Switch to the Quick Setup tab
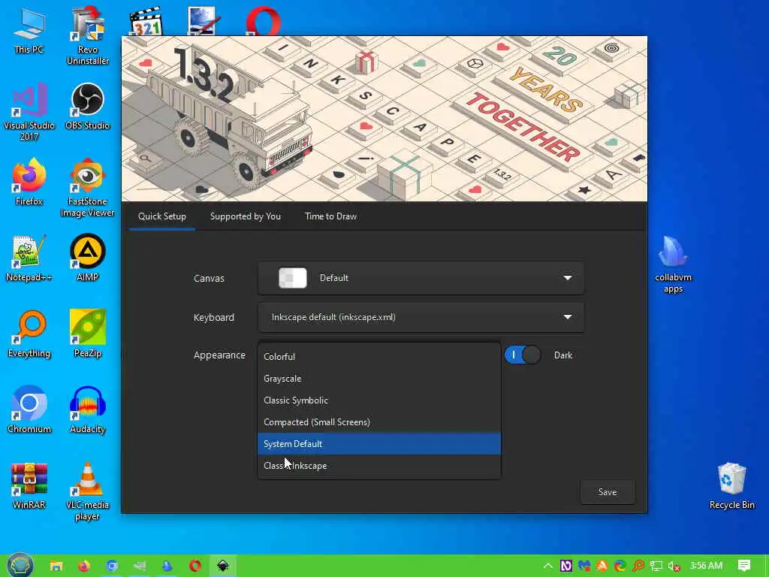The image size is (769, 577). [162, 216]
